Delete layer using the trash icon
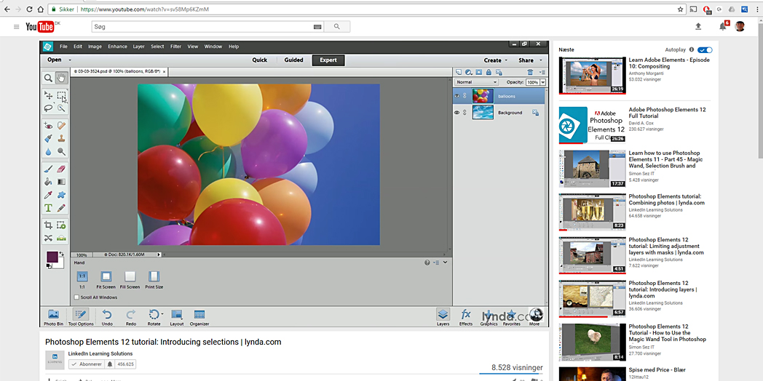The width and height of the screenshot is (763, 381). (x=530, y=72)
